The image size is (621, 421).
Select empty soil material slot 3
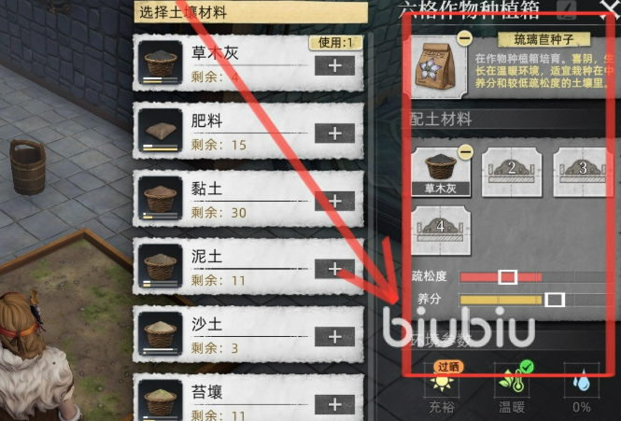pos(582,172)
